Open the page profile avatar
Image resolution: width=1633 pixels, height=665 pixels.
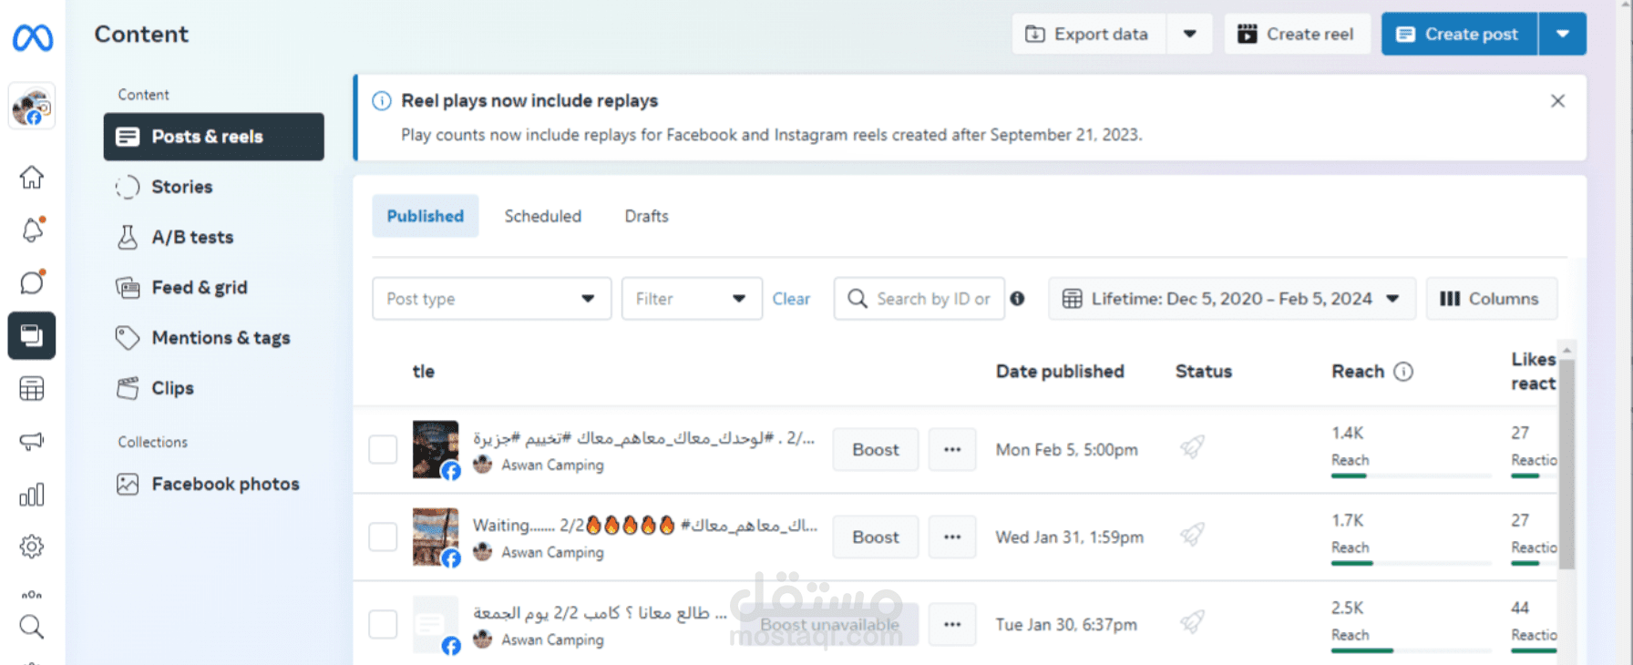pos(32,107)
